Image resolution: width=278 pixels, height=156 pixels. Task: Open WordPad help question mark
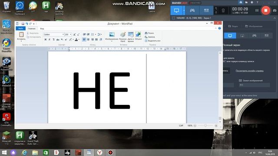(x=219, y=28)
